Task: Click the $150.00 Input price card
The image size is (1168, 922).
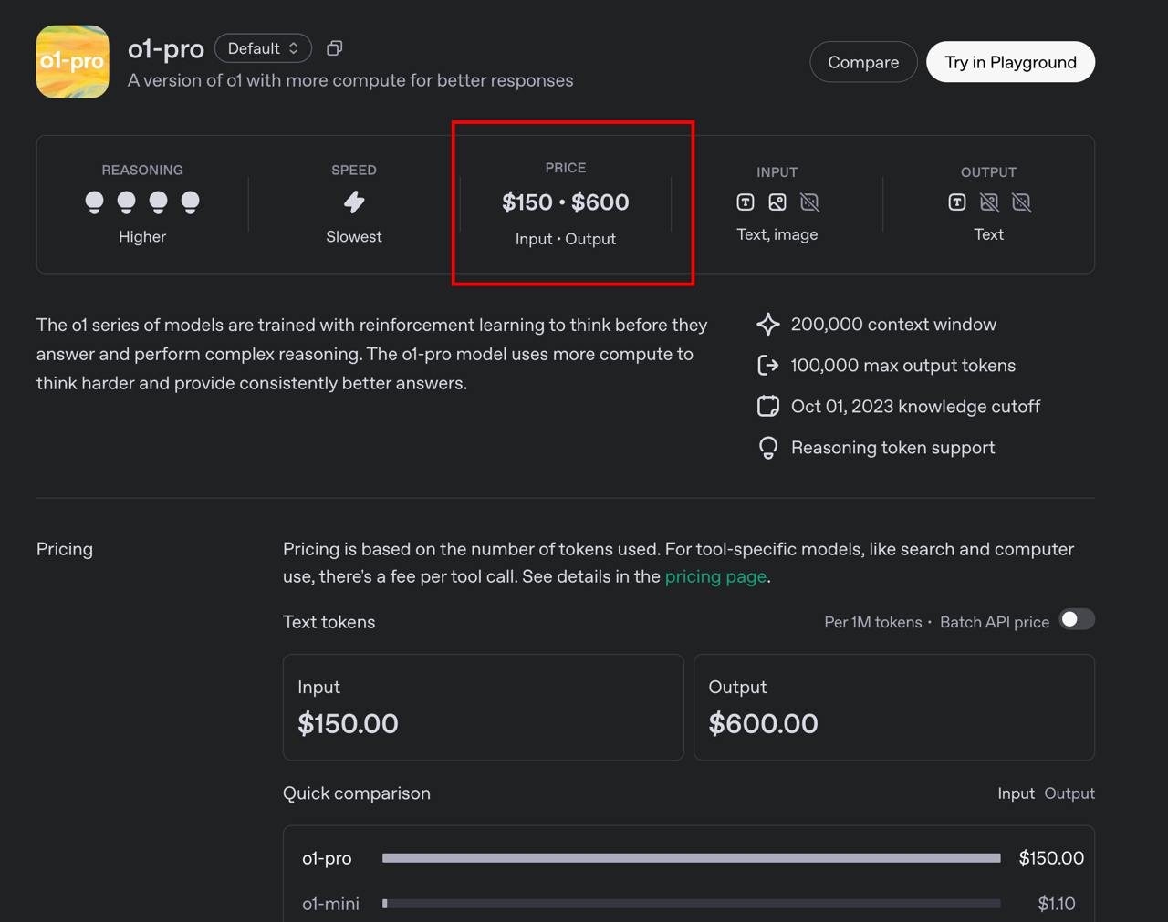Action: 484,708
